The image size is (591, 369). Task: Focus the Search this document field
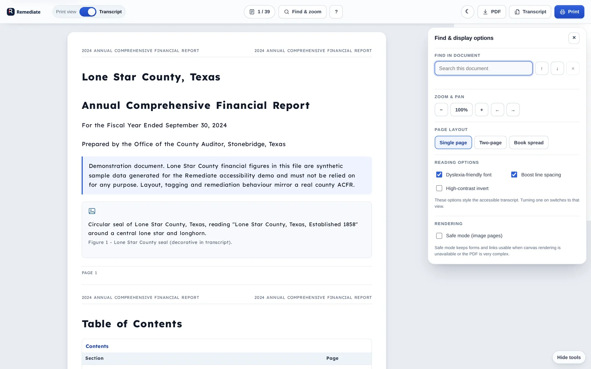click(x=484, y=68)
